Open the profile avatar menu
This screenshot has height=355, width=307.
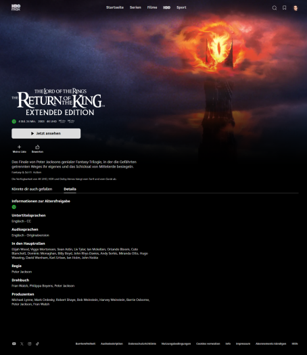tap(296, 8)
